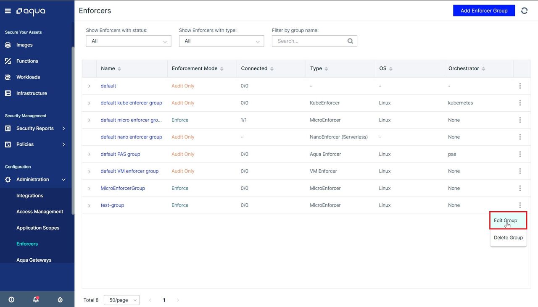
Task: Click the Policies icon
Action: coord(8,144)
